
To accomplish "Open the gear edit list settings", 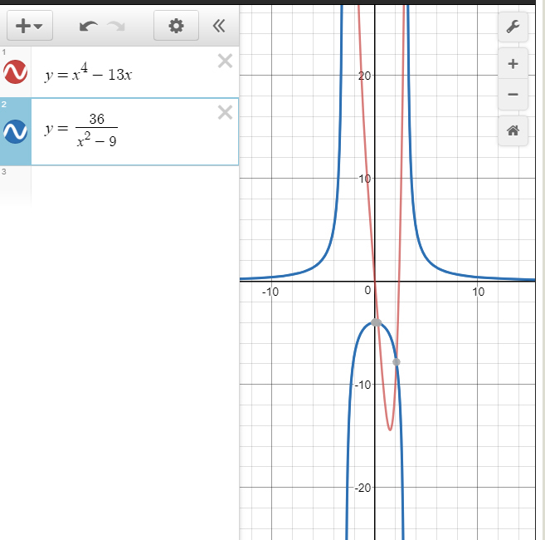I will 176,26.
